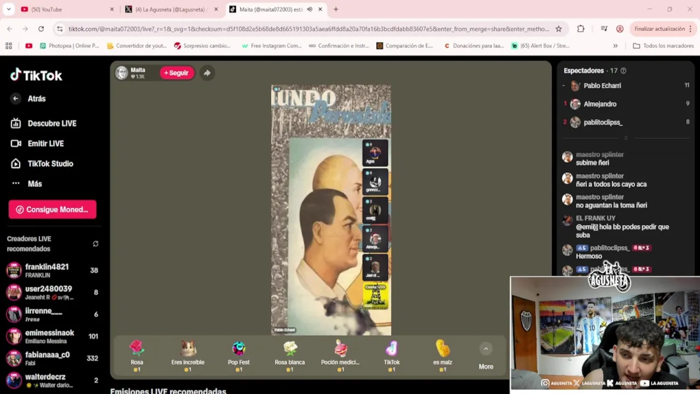700x394 pixels.
Task: Open the emi guest tile
Action: (x=375, y=210)
